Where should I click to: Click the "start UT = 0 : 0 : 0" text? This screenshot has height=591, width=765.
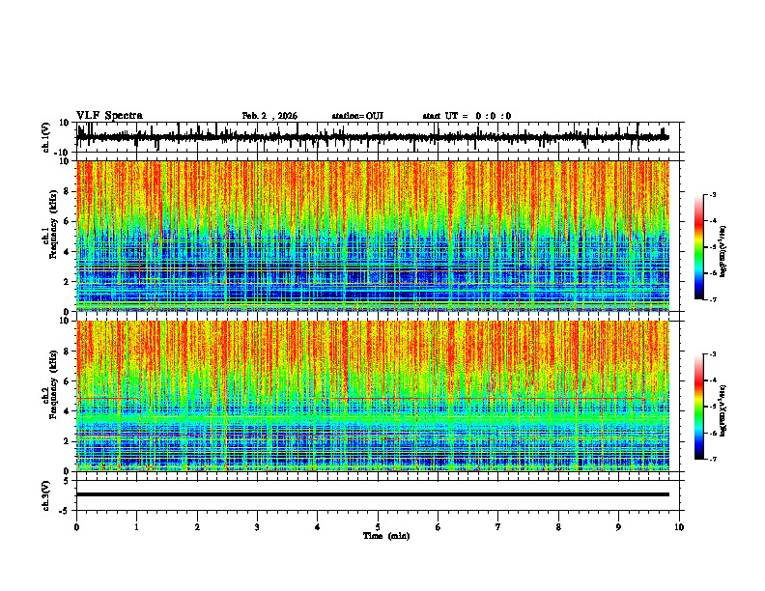[x=467, y=116]
